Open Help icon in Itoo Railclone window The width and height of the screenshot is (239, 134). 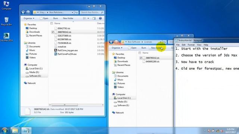coord(100,18)
